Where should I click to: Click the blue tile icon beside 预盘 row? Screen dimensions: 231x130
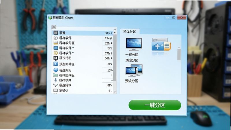click(55, 64)
